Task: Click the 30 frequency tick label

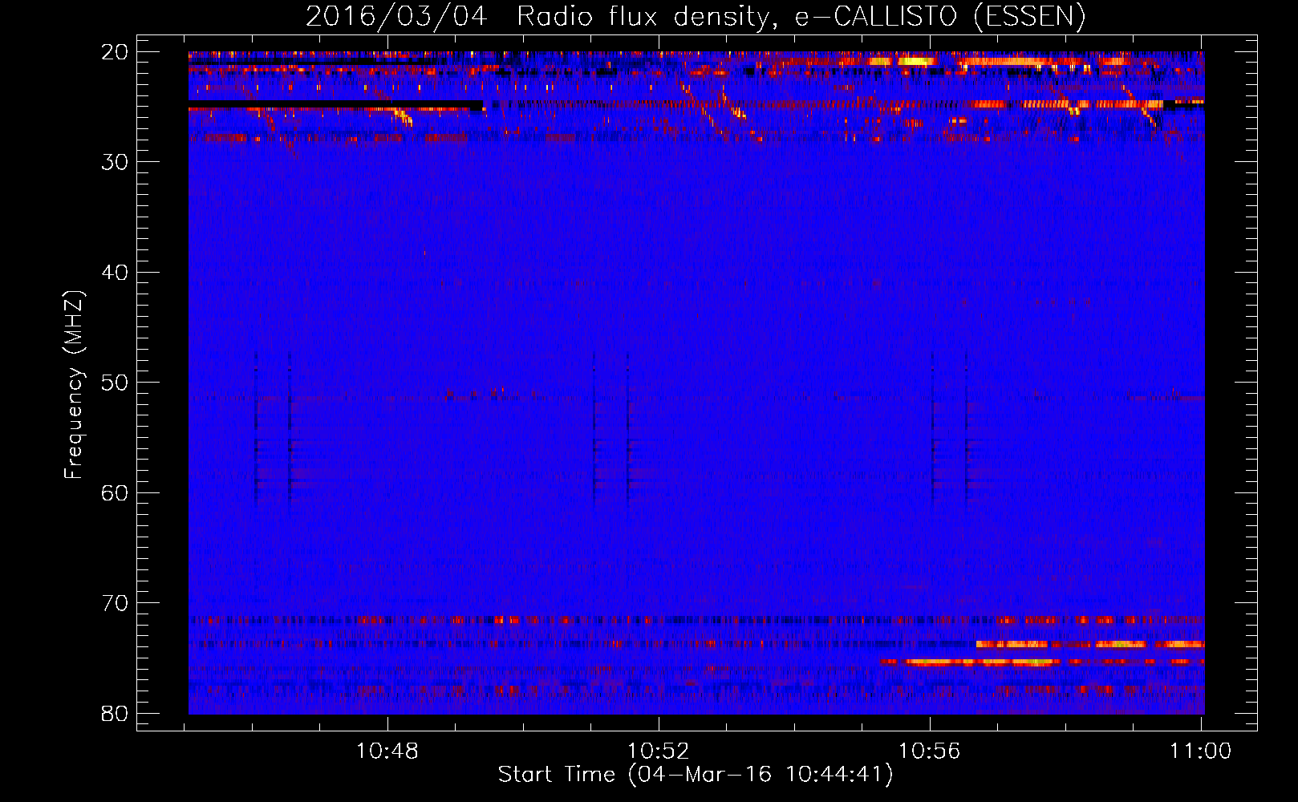Action: pyautogui.click(x=115, y=162)
